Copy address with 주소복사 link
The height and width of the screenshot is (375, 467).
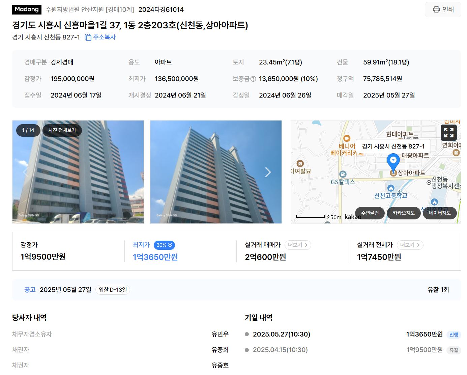click(x=100, y=37)
